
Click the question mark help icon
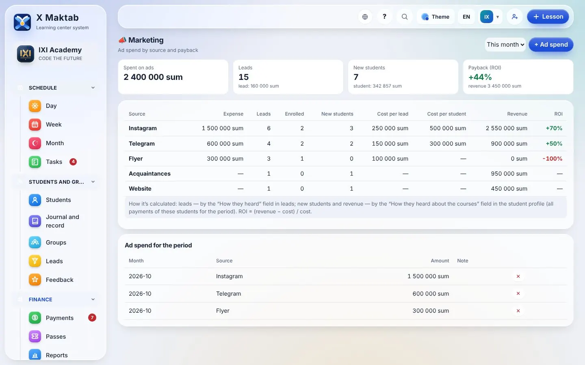click(x=384, y=17)
